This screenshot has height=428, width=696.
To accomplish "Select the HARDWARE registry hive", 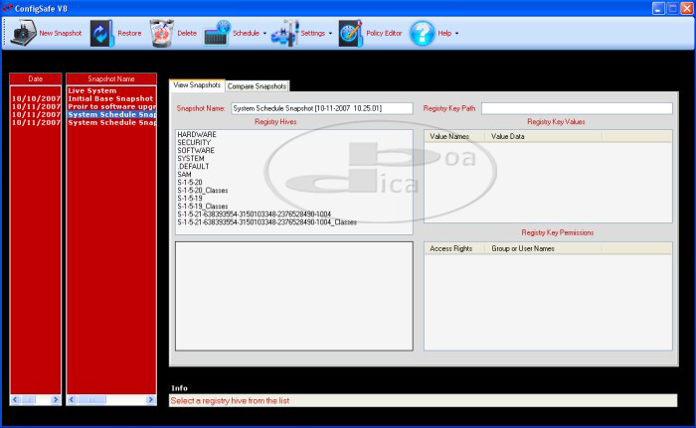I will tap(198, 134).
